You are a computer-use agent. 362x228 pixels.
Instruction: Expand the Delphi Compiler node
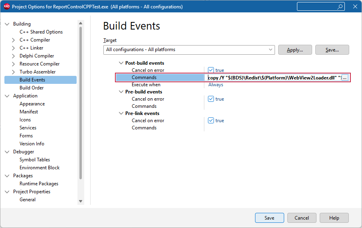pyautogui.click(x=14, y=56)
